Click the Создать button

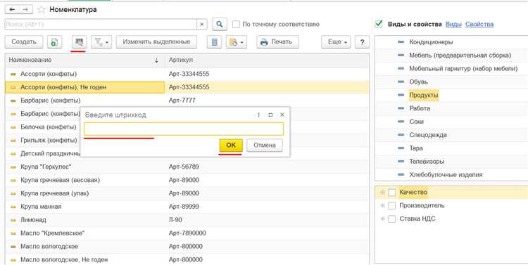[x=24, y=42]
